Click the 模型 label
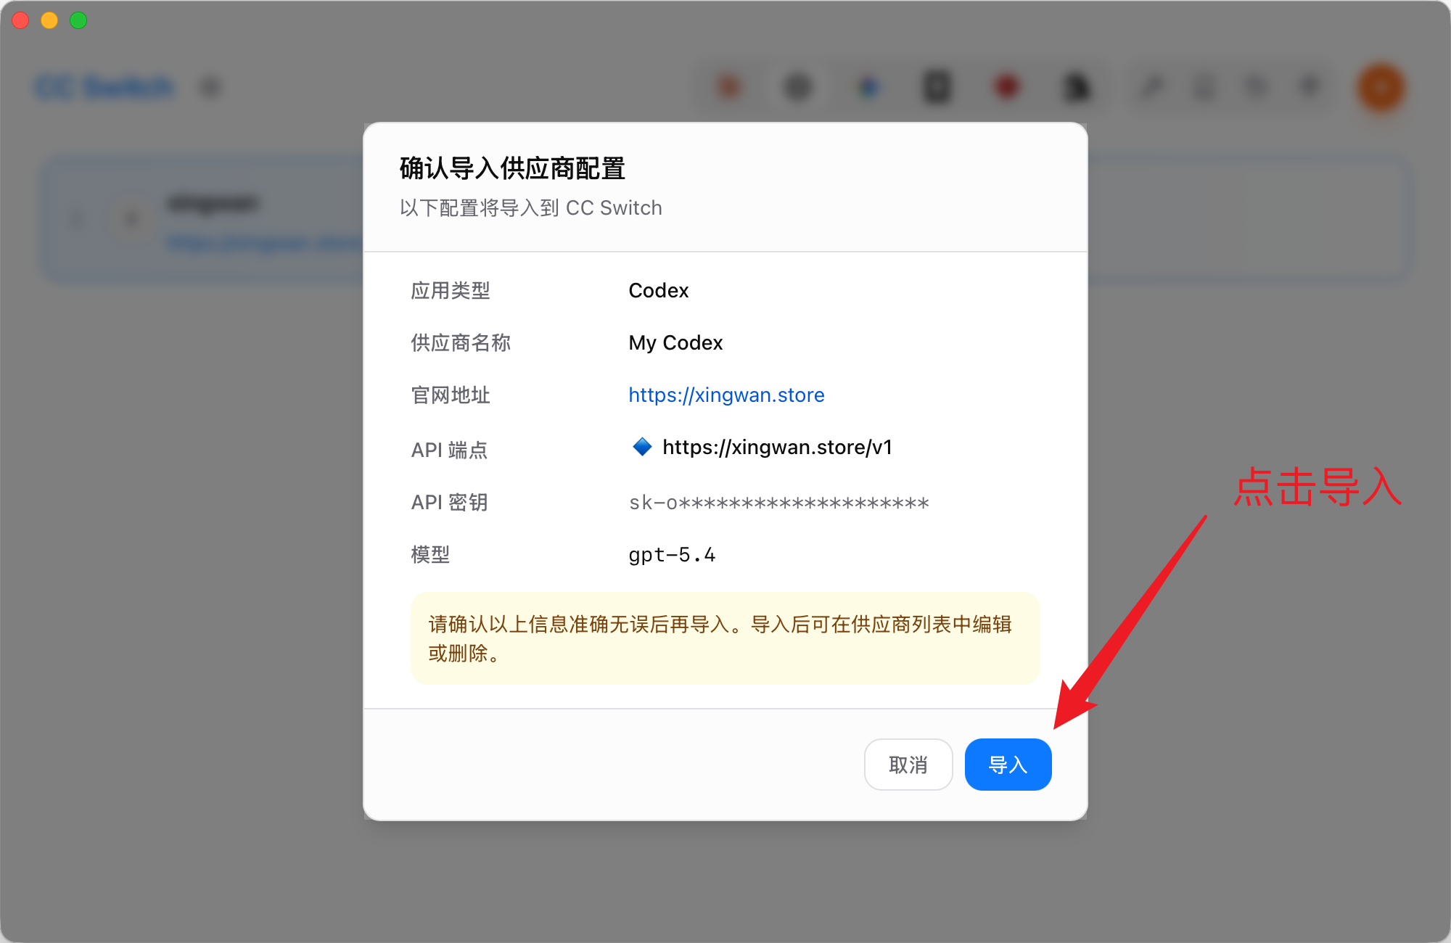 [x=430, y=554]
